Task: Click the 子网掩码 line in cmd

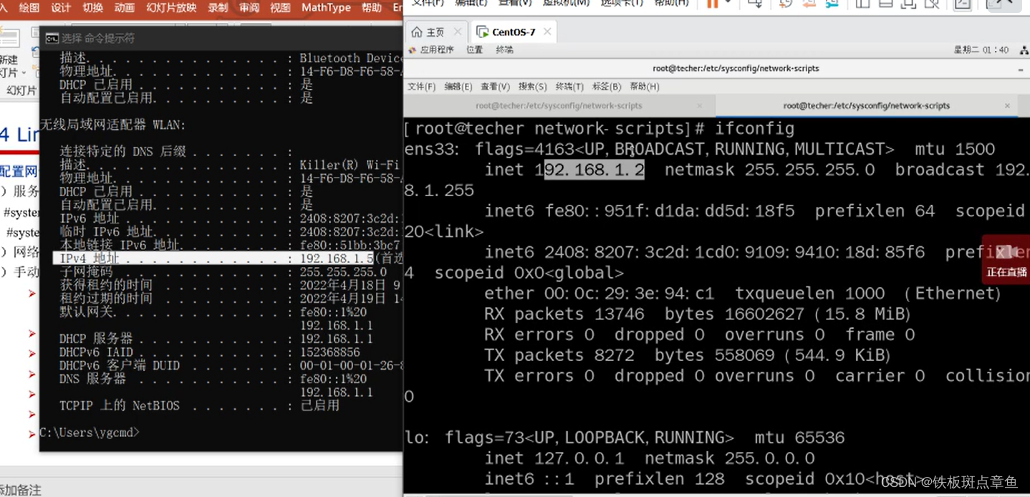Action: coord(223,272)
